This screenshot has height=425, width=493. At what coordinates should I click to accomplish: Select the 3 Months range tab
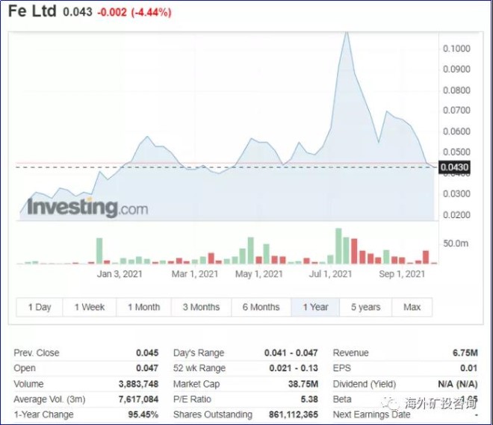pyautogui.click(x=201, y=307)
